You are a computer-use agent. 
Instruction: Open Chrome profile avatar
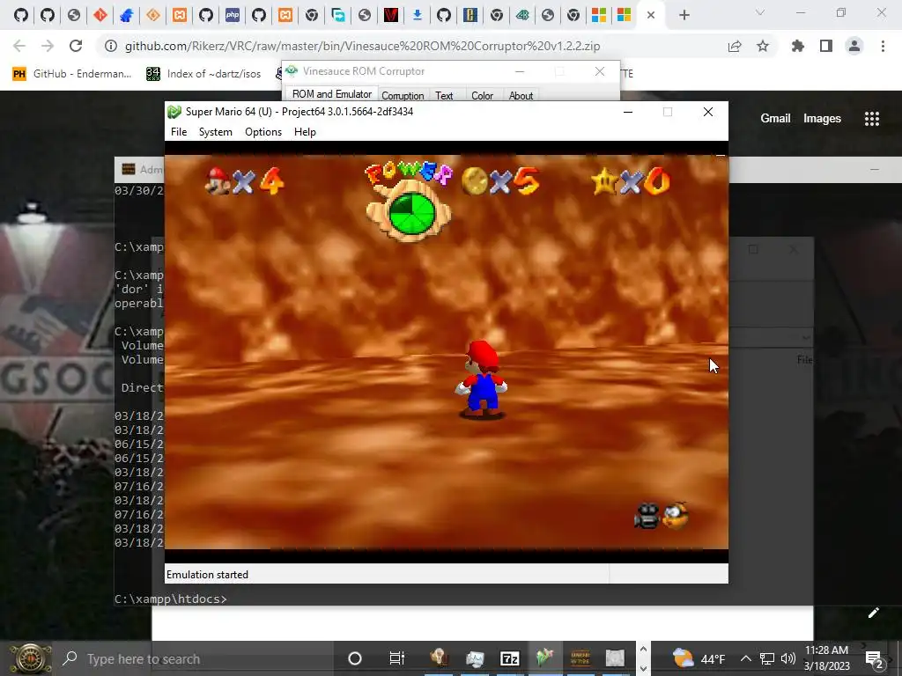coord(854,46)
